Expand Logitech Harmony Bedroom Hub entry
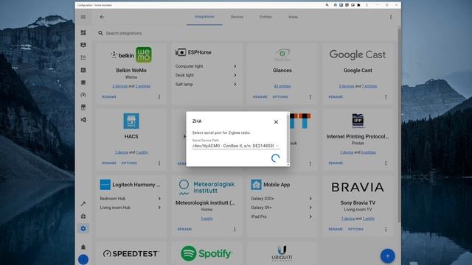Image resolution: width=472 pixels, height=265 pixels. [x=131, y=199]
